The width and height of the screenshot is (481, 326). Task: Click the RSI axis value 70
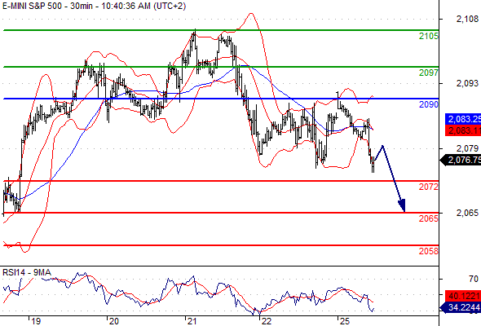474,279
